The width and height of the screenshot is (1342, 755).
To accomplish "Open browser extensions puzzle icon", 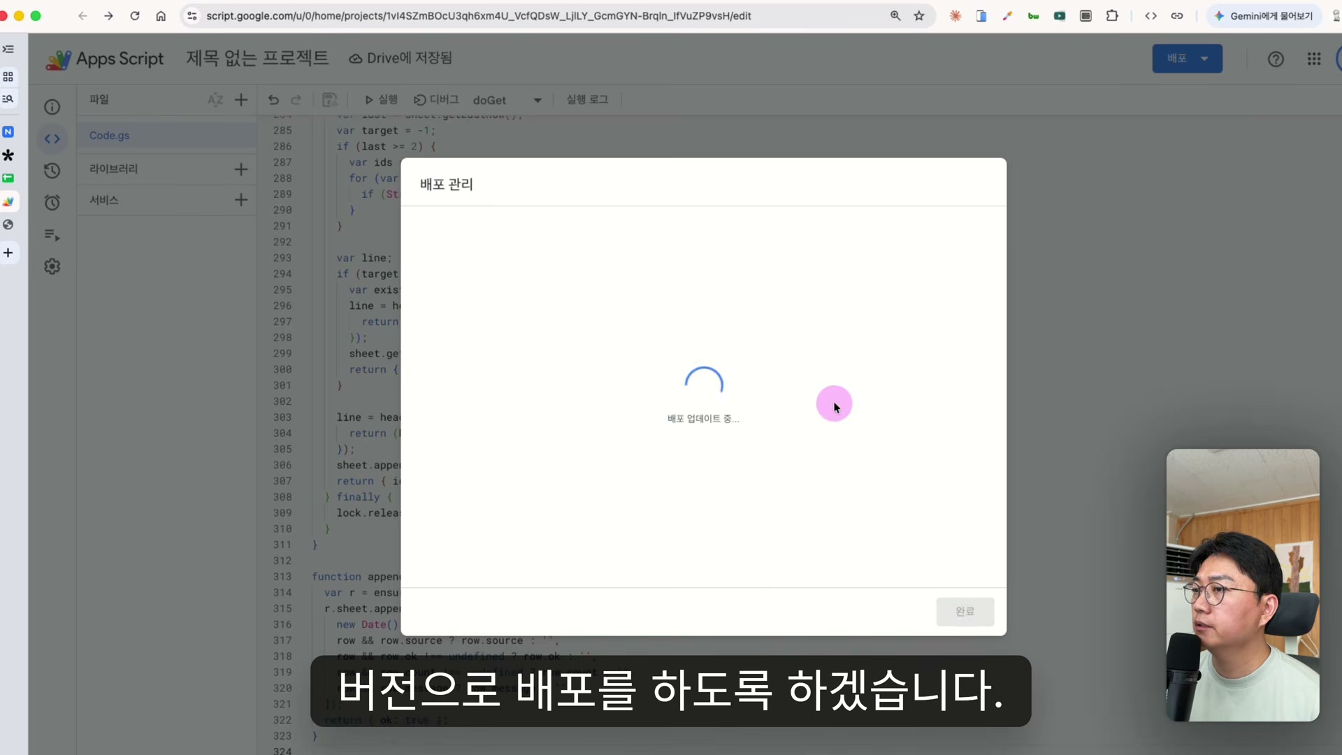I will pyautogui.click(x=1112, y=15).
